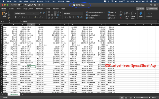Switch to the View ribbon tab
The image size is (159, 99).
(x=63, y=9)
